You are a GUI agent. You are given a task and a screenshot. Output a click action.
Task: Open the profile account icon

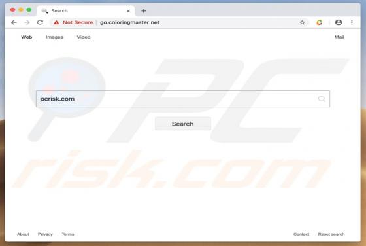click(339, 22)
